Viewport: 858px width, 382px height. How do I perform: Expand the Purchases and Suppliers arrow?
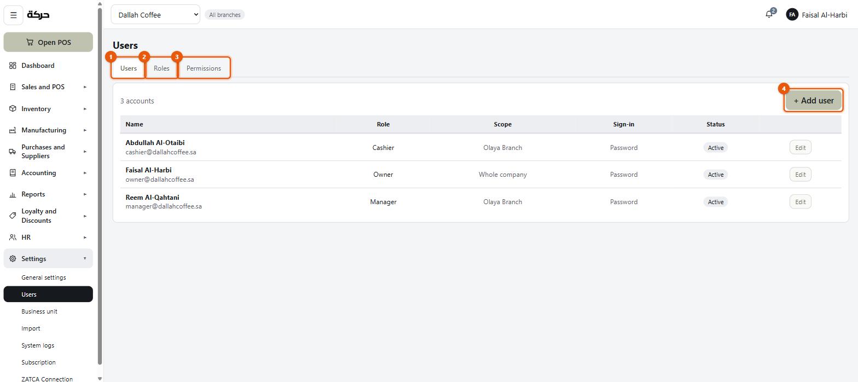point(85,152)
